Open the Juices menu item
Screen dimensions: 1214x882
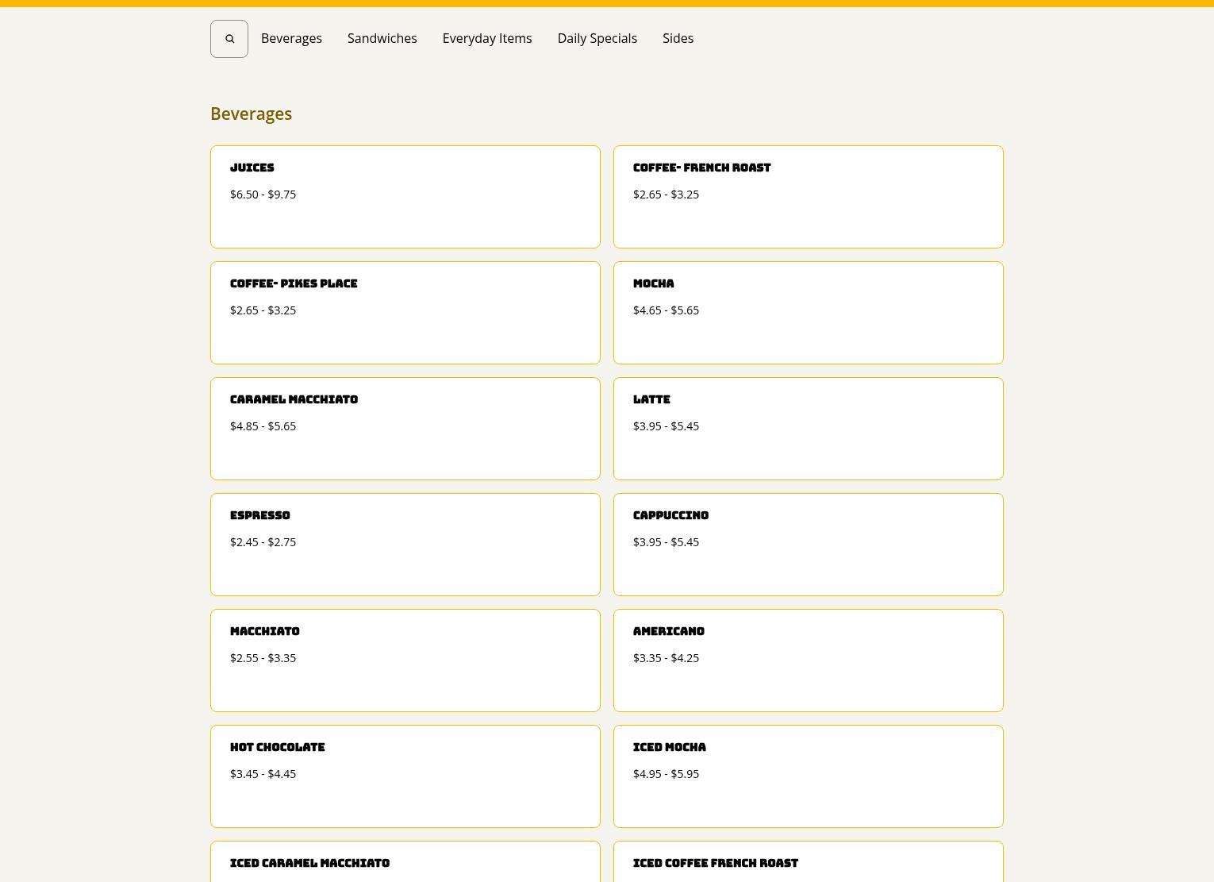point(405,197)
